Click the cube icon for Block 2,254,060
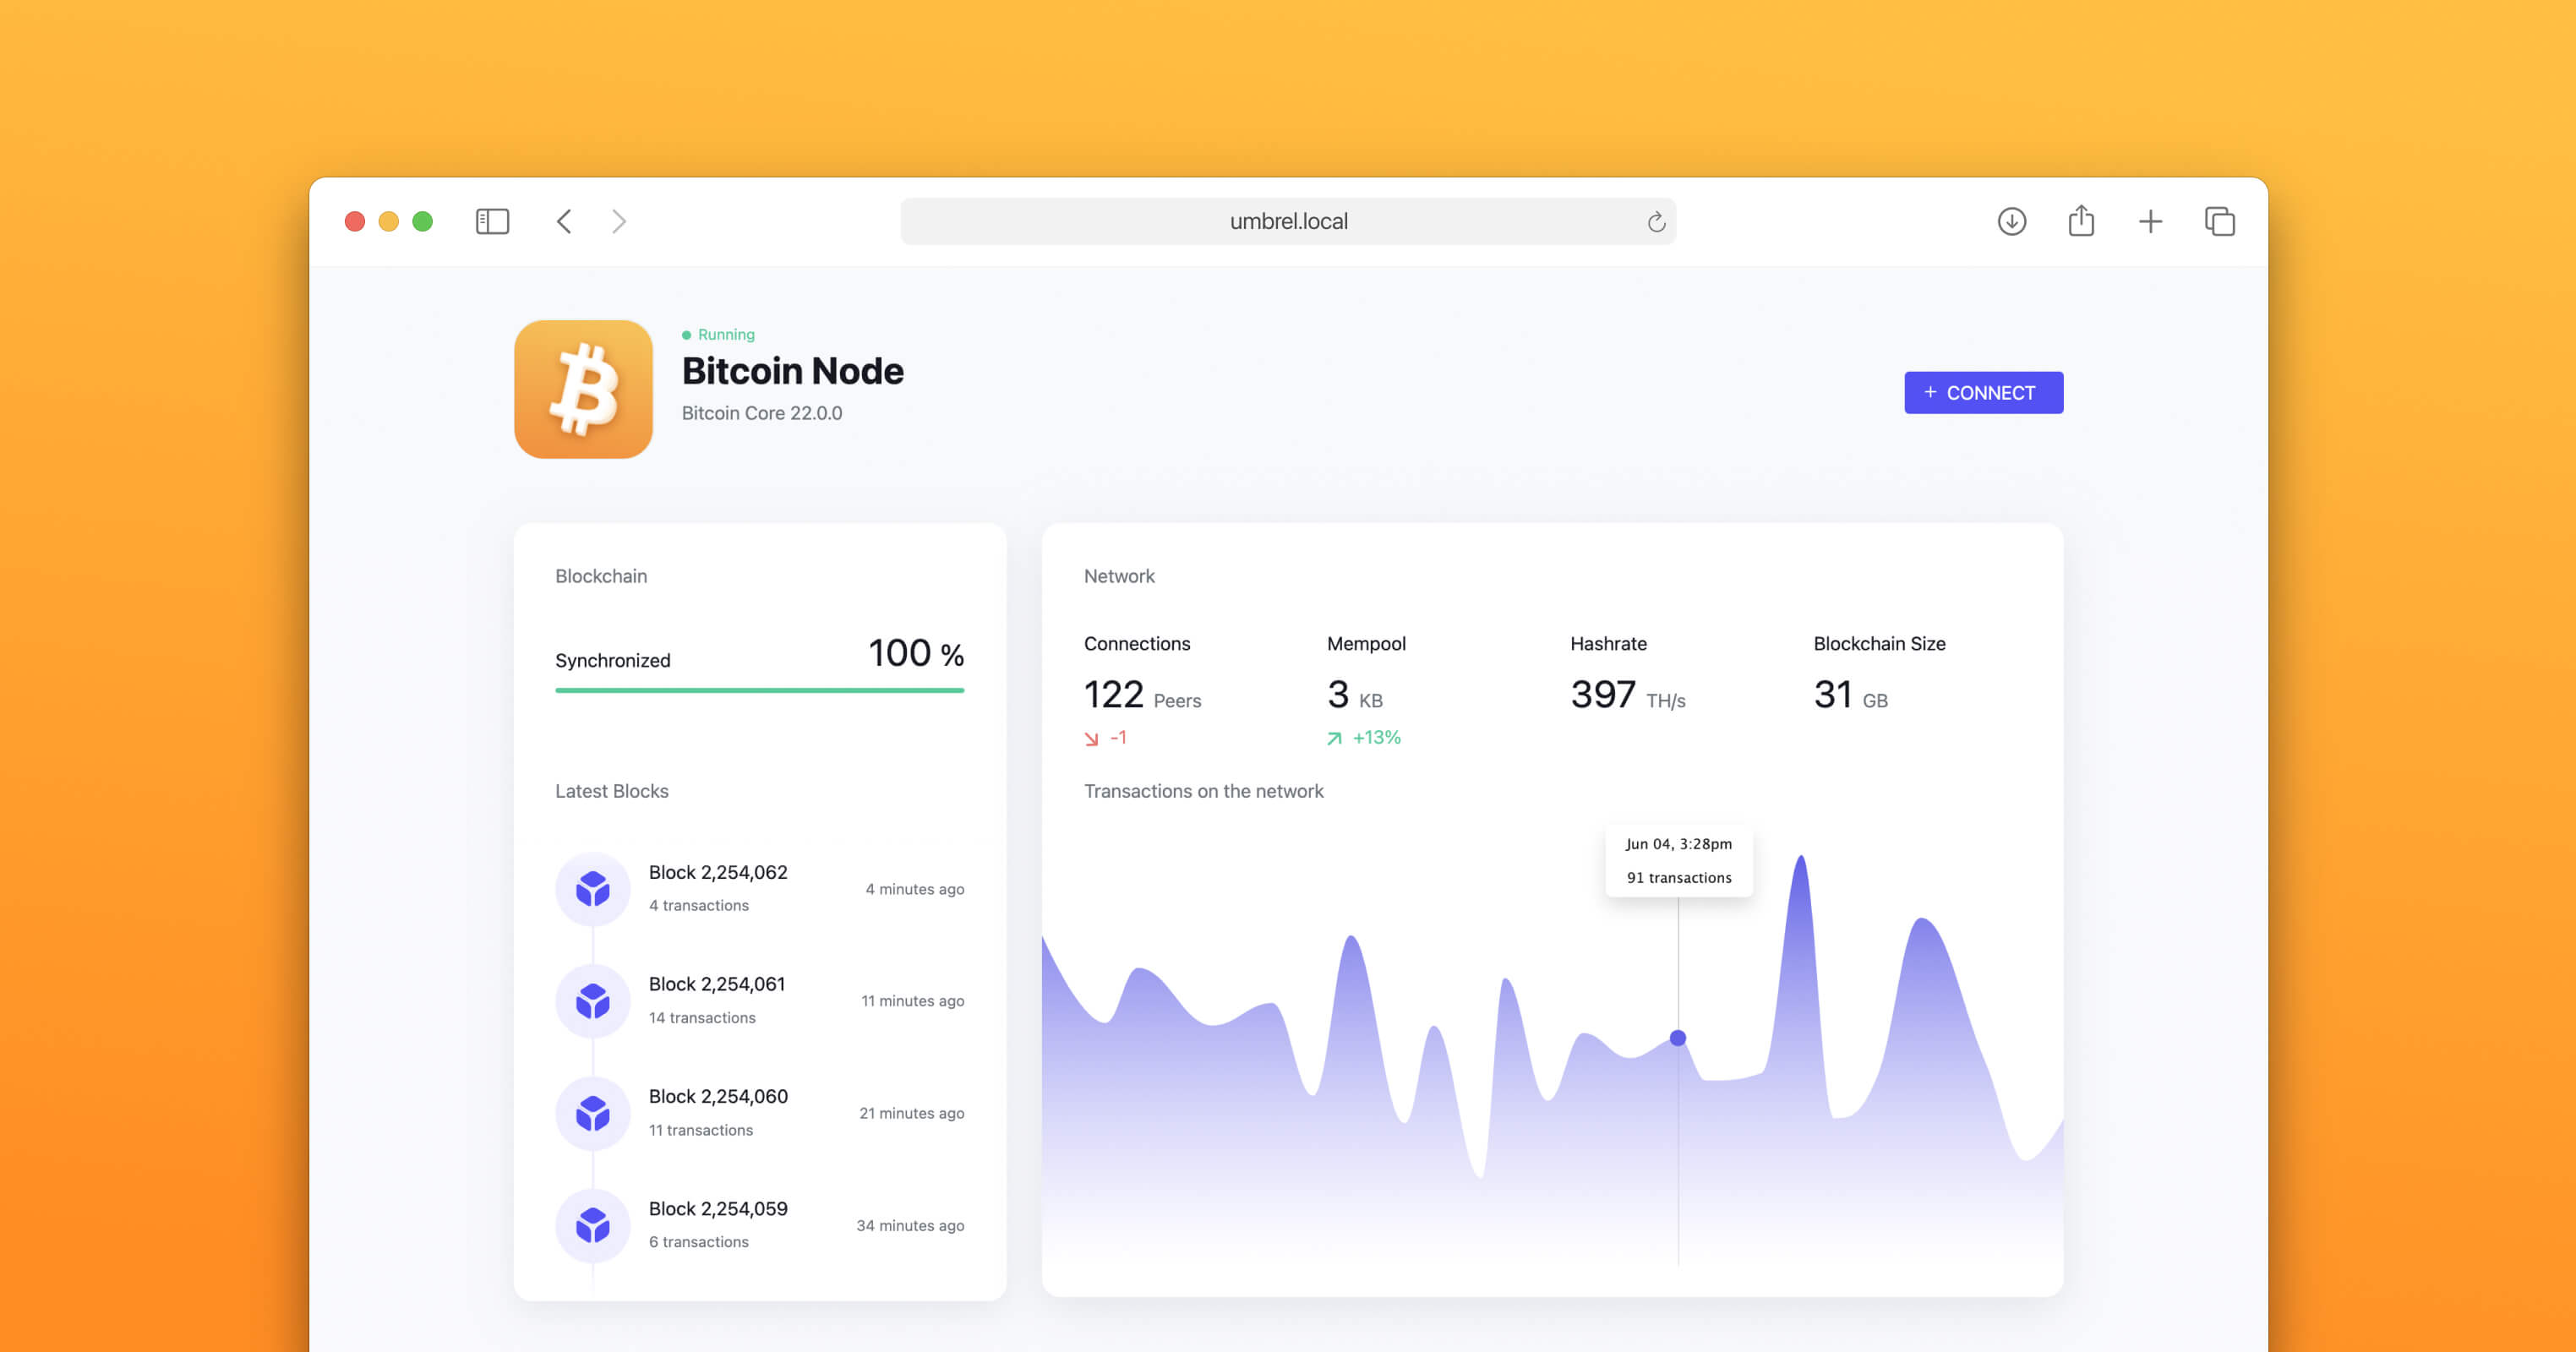The width and height of the screenshot is (2576, 1352). click(x=593, y=1113)
